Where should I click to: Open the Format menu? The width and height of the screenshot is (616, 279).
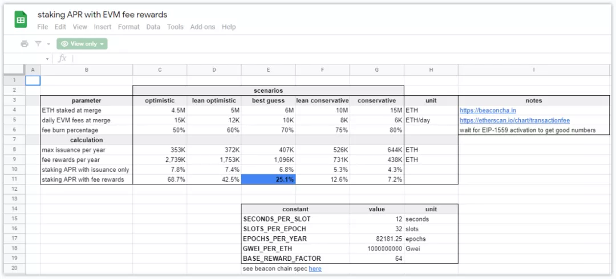129,27
